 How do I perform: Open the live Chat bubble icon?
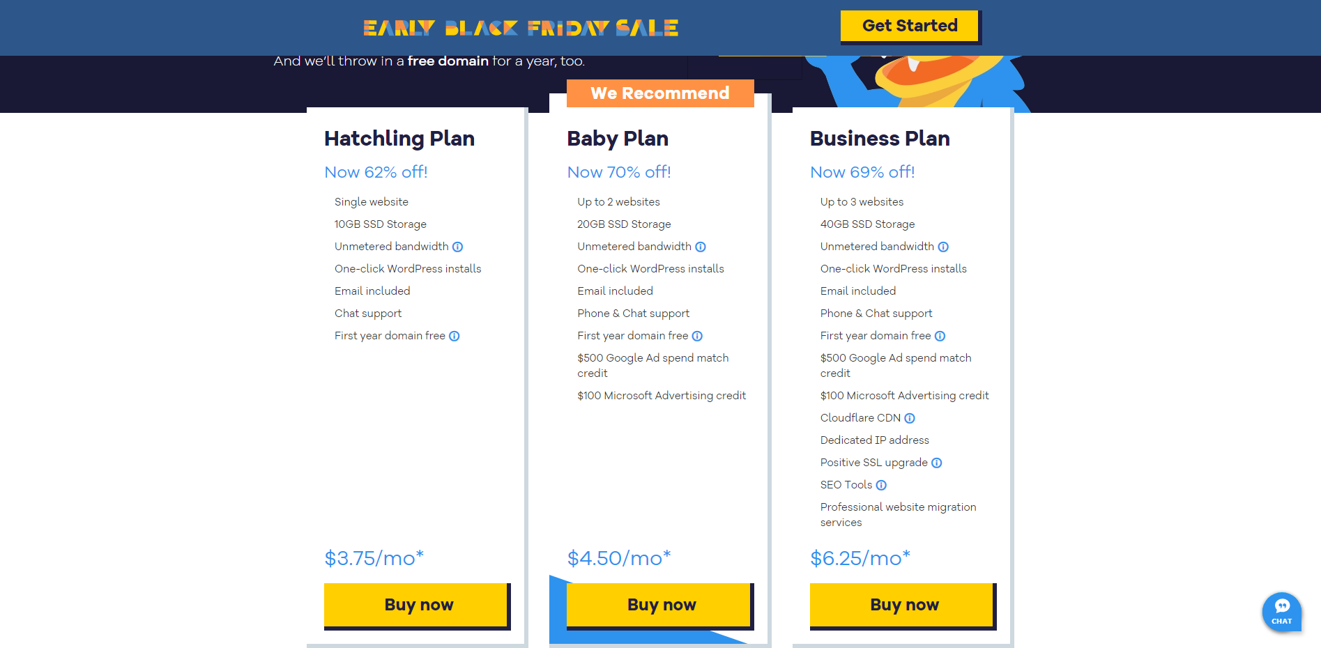[1281, 611]
